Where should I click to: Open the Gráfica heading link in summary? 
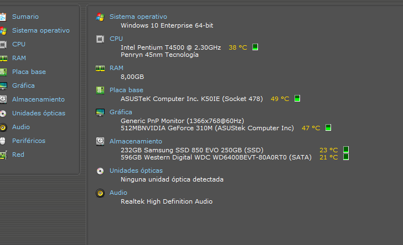(121, 112)
